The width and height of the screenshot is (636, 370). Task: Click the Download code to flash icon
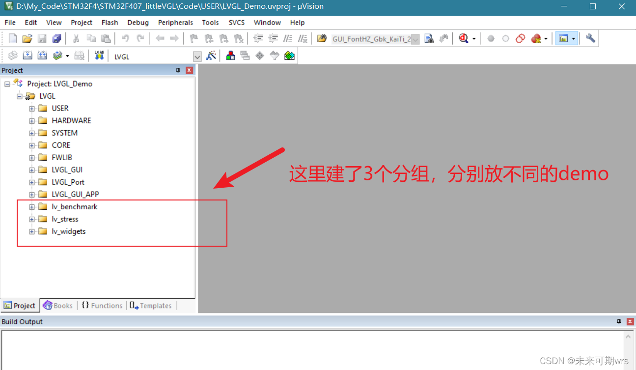[x=99, y=55]
